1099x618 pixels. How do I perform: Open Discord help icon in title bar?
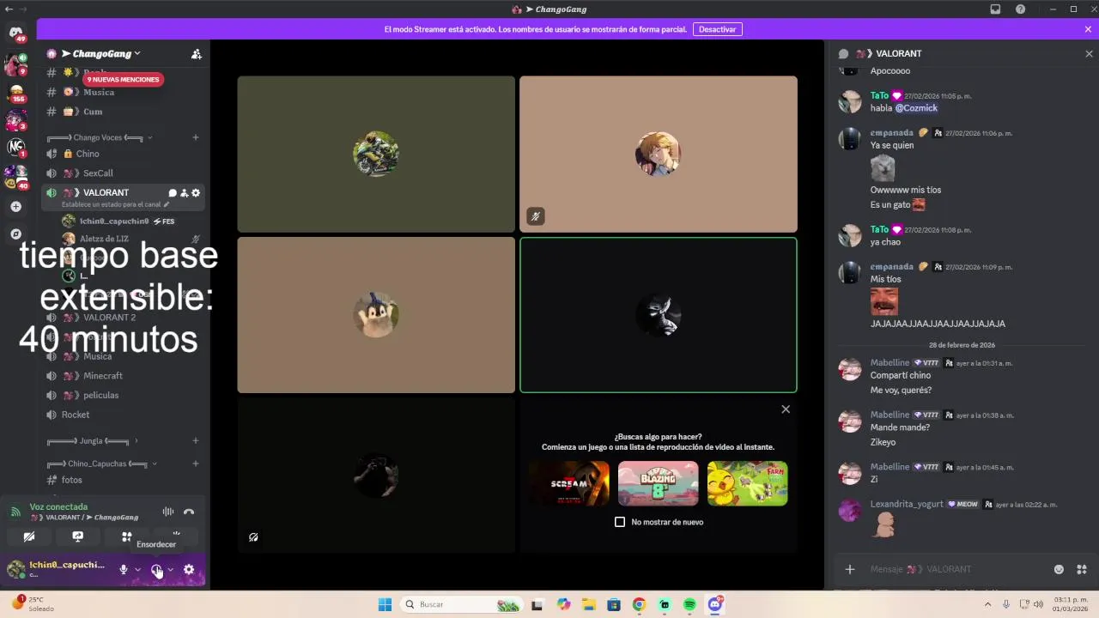pyautogui.click(x=1020, y=9)
